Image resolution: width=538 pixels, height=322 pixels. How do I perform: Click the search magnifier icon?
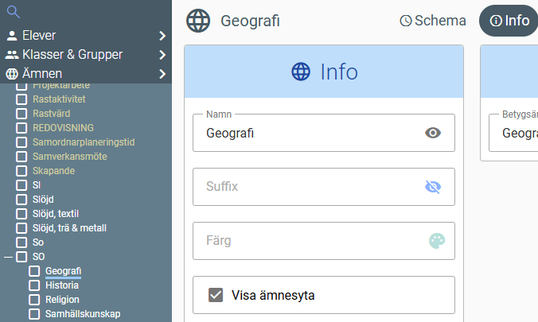tap(12, 12)
